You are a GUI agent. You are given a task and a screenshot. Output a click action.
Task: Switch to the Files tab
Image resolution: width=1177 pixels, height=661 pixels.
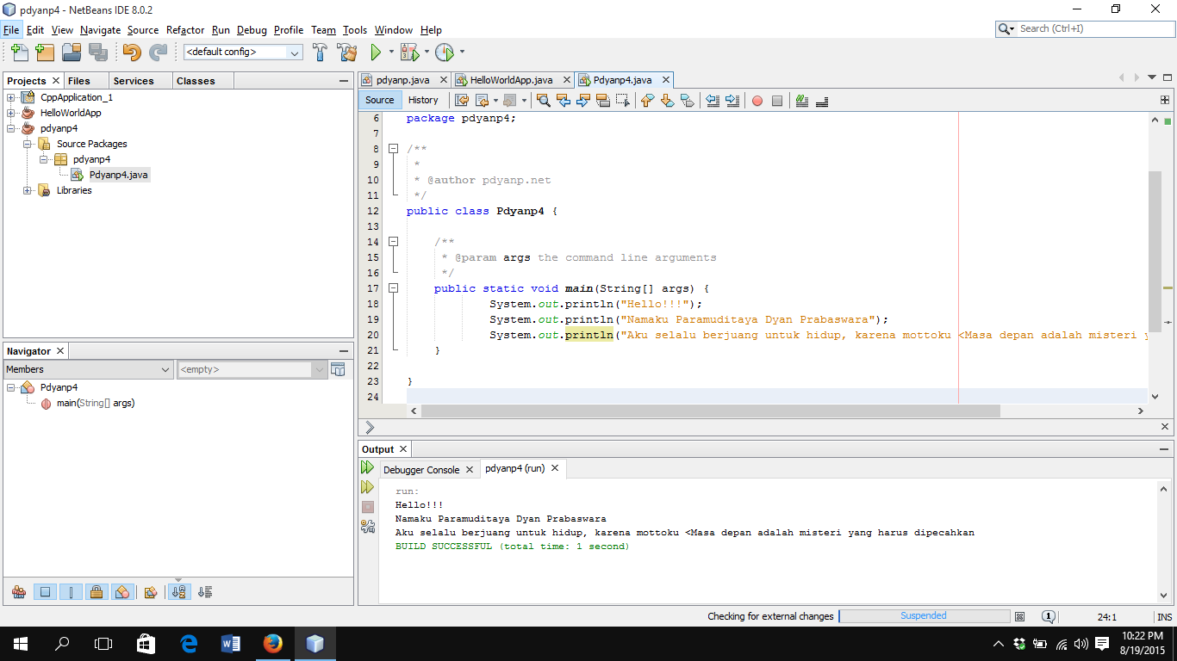[x=78, y=81]
